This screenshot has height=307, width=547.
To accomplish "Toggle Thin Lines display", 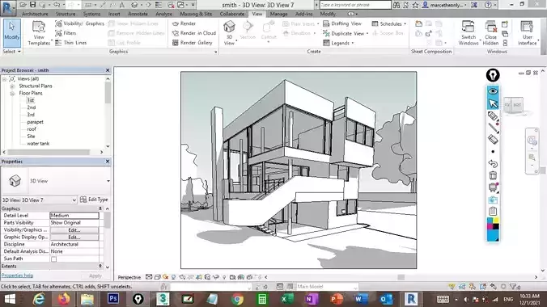I will (71, 43).
